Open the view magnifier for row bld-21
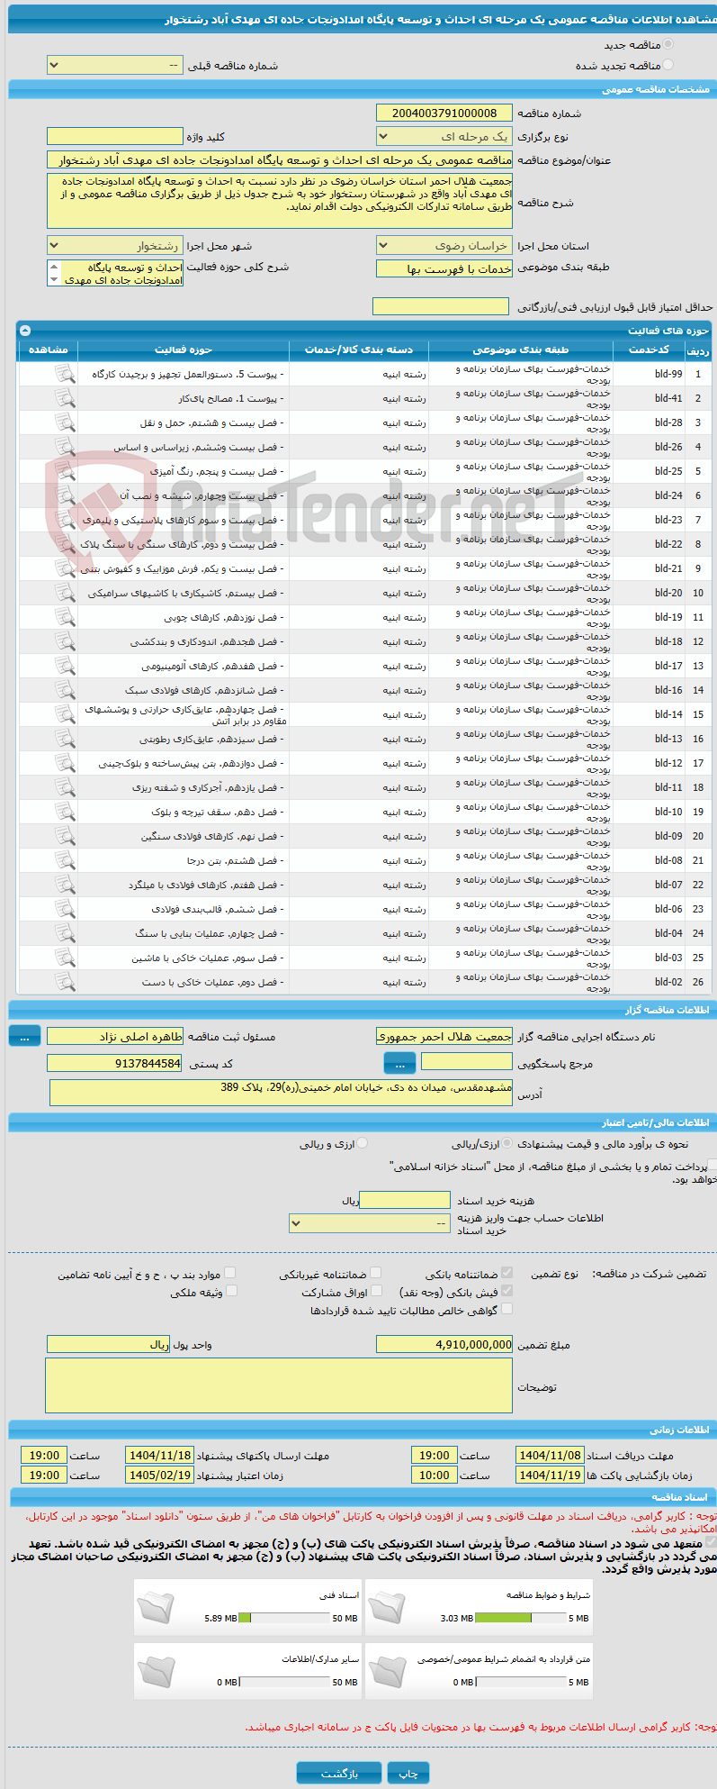 point(65,568)
